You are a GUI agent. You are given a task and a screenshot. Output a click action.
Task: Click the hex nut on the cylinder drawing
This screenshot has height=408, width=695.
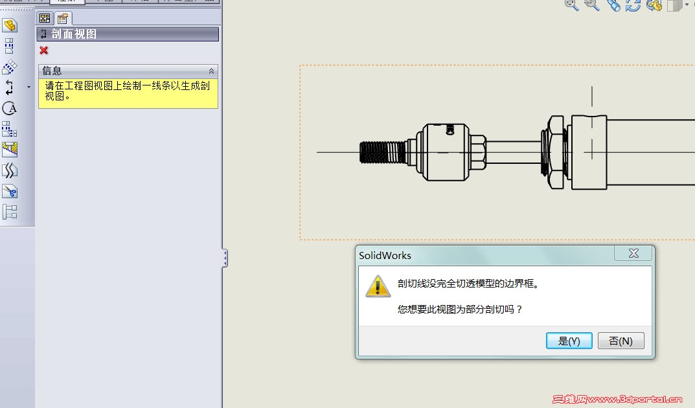(555, 152)
